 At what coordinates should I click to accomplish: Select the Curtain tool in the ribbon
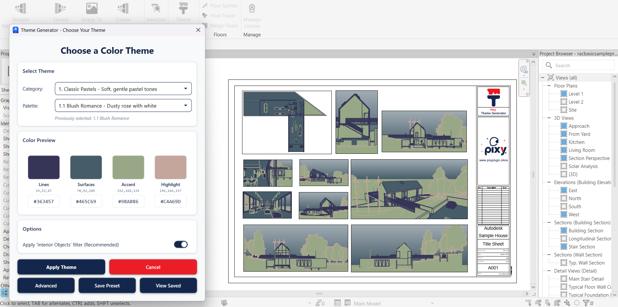point(123,12)
